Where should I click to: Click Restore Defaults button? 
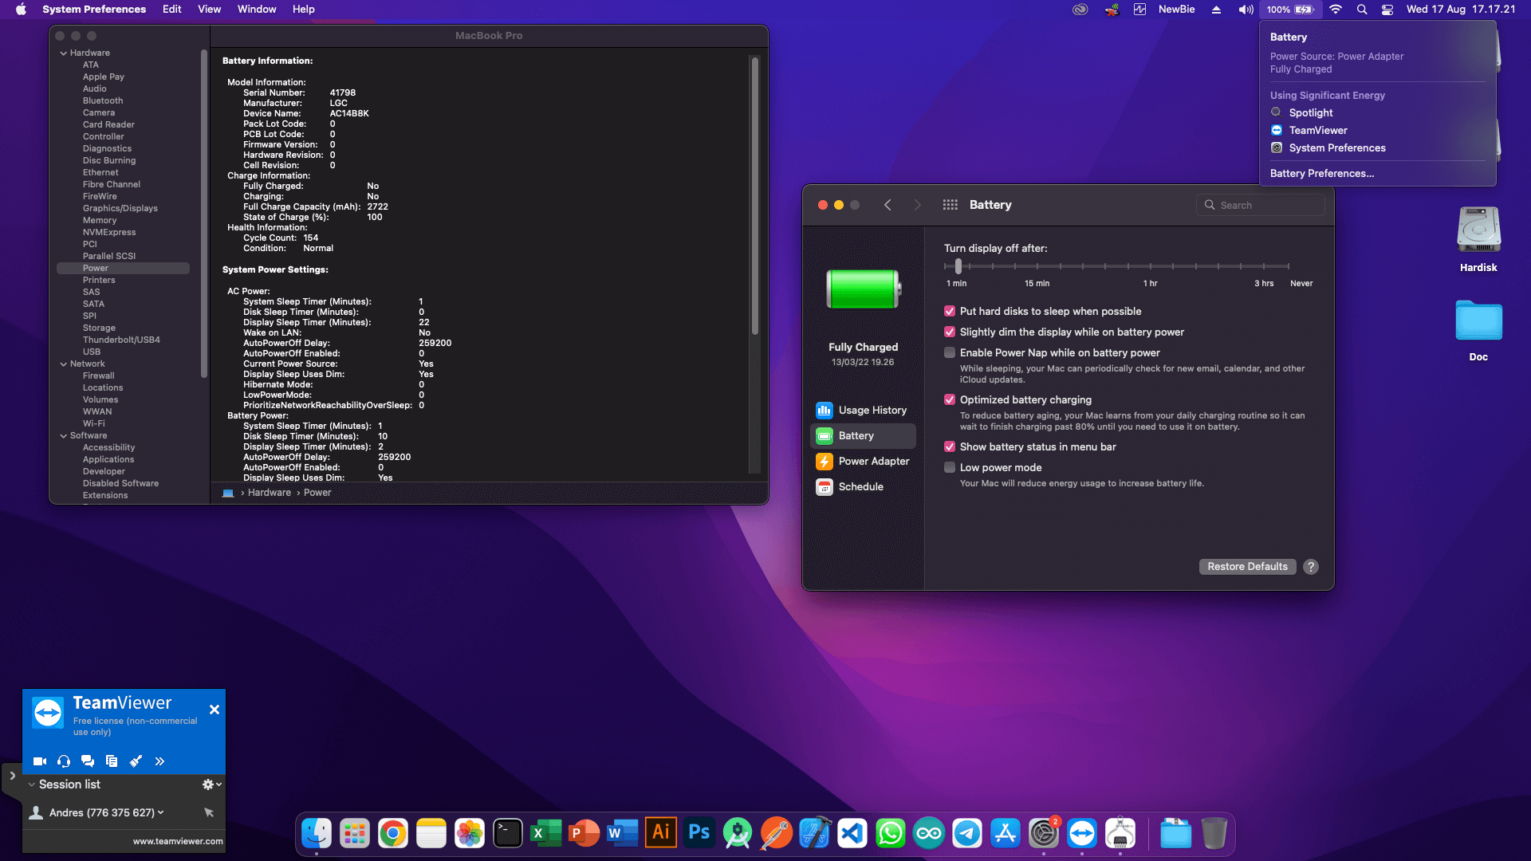pos(1247,567)
